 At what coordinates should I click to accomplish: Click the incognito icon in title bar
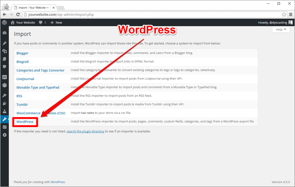point(6,7)
